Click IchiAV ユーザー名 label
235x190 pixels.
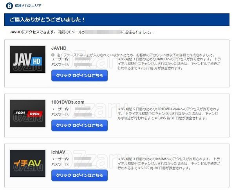pyautogui.click(x=60, y=159)
